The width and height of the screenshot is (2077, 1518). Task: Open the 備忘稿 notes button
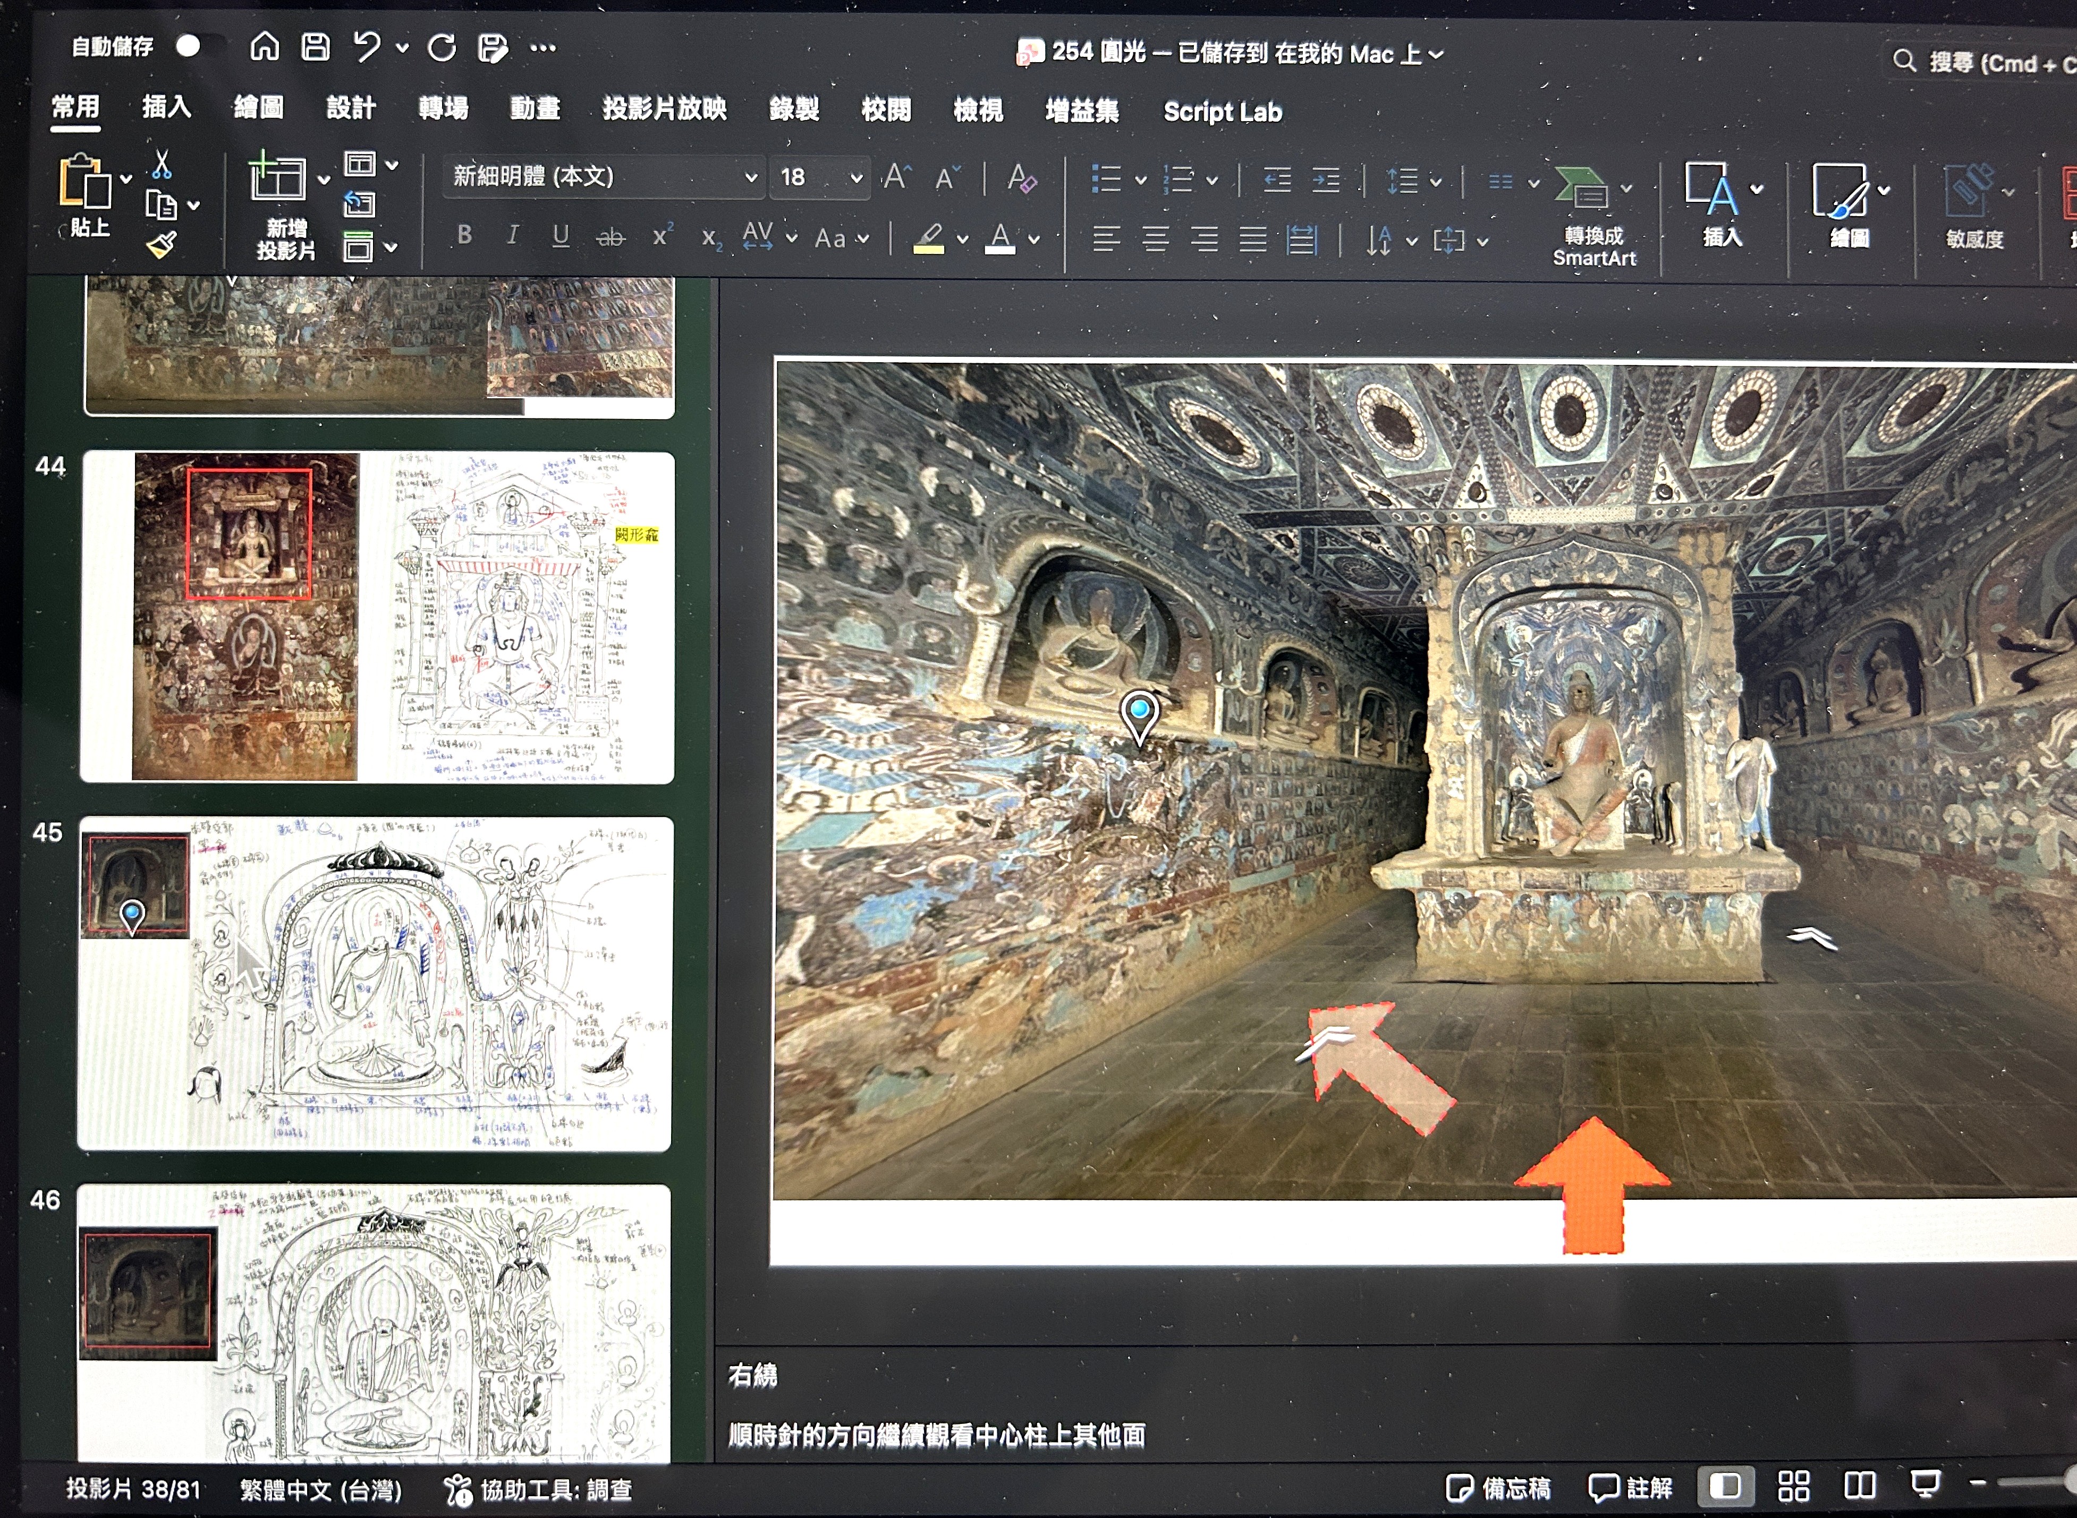[x=1498, y=1488]
